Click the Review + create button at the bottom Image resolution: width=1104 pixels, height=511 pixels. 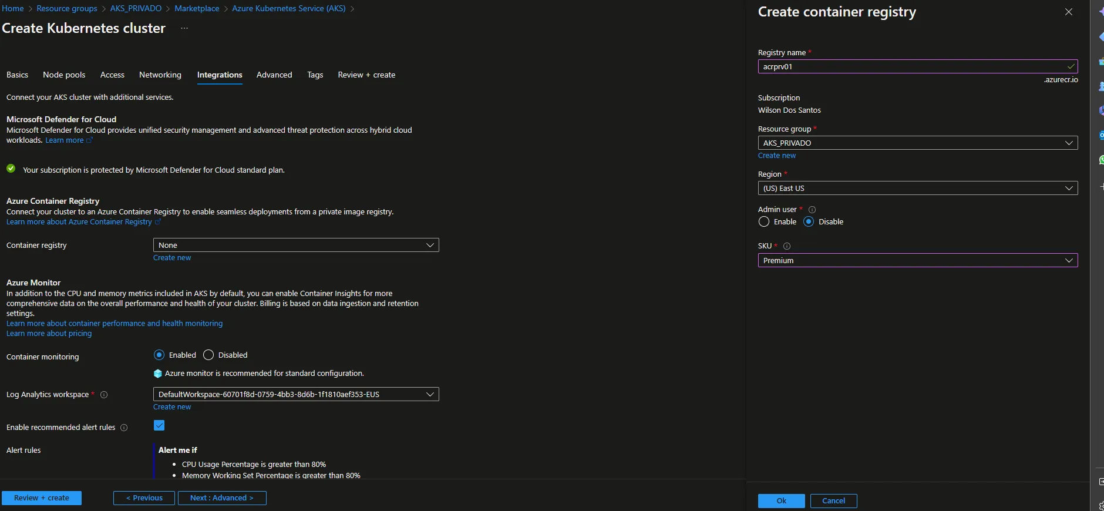pyautogui.click(x=42, y=498)
